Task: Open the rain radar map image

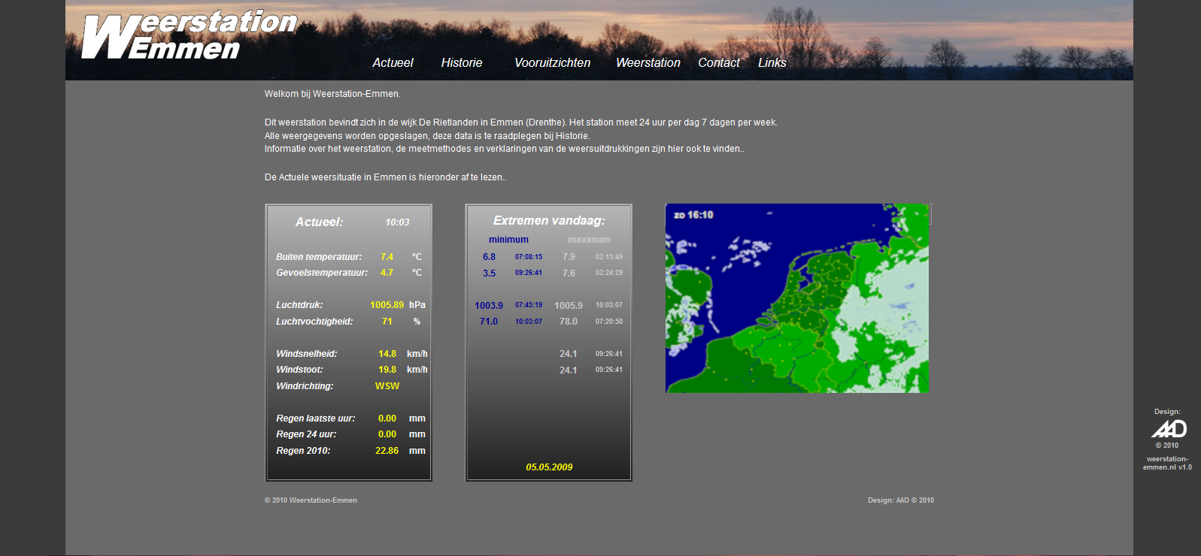Action: 797,301
